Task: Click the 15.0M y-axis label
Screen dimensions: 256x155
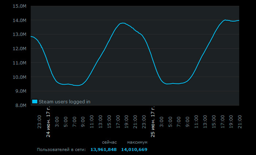Action: click(x=20, y=6)
